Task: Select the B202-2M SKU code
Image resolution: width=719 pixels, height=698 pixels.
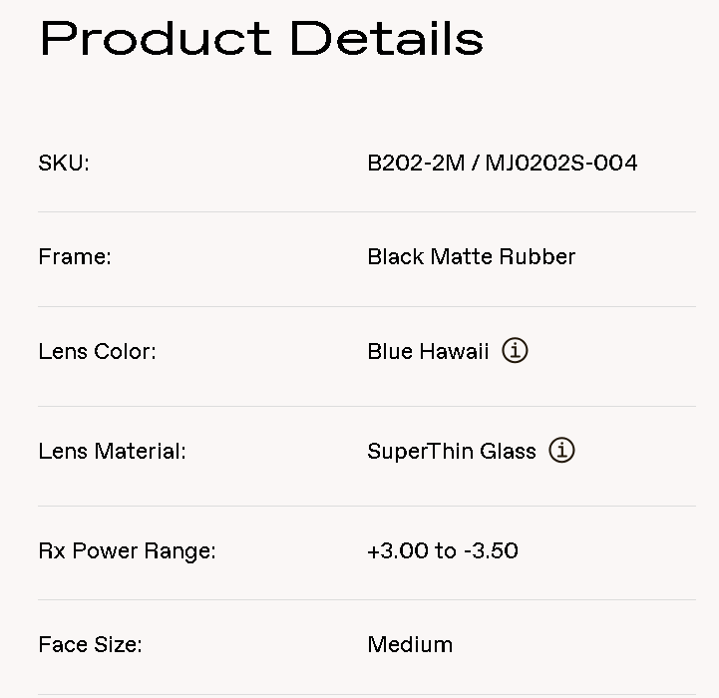Action: (x=416, y=163)
